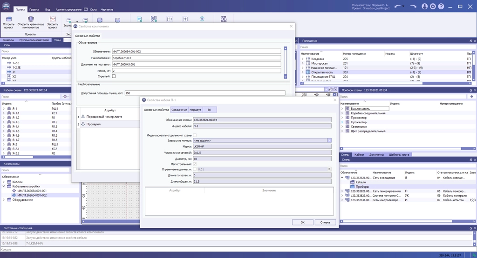Image resolution: width=477 pixels, height=258 pixels.
Task: Toggle Индексировать отдельно от схемы checkbox
Action: (x=195, y=135)
